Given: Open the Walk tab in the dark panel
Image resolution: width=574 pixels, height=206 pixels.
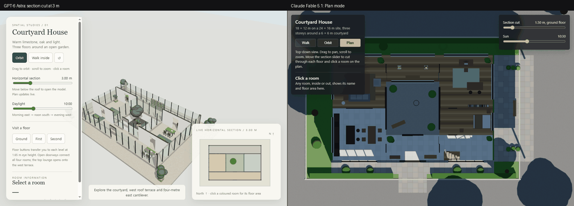Looking at the screenshot, I should (305, 43).
